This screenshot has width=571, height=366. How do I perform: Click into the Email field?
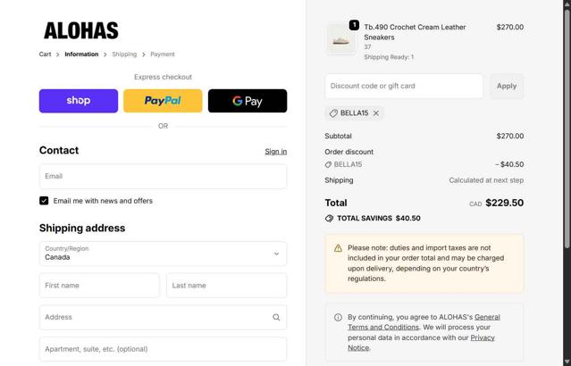point(163,176)
